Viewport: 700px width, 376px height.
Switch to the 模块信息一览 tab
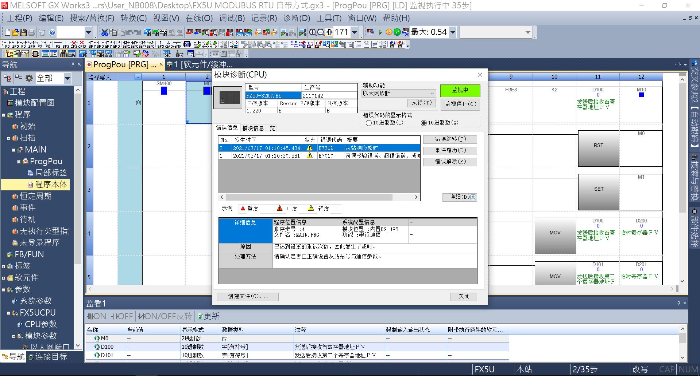(259, 128)
